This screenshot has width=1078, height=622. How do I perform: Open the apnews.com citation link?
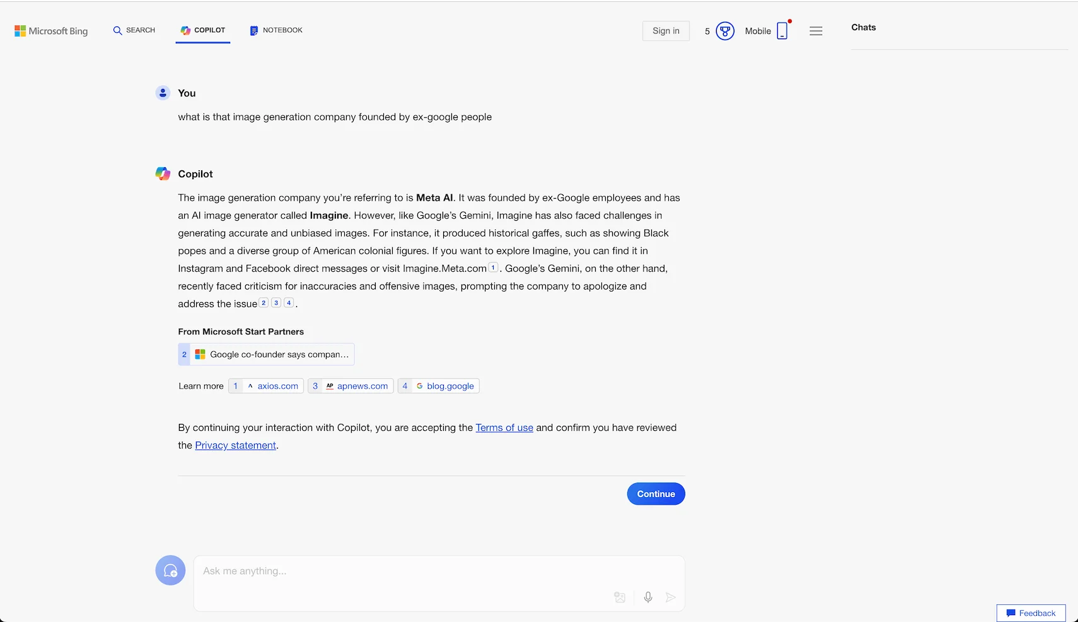click(x=350, y=385)
